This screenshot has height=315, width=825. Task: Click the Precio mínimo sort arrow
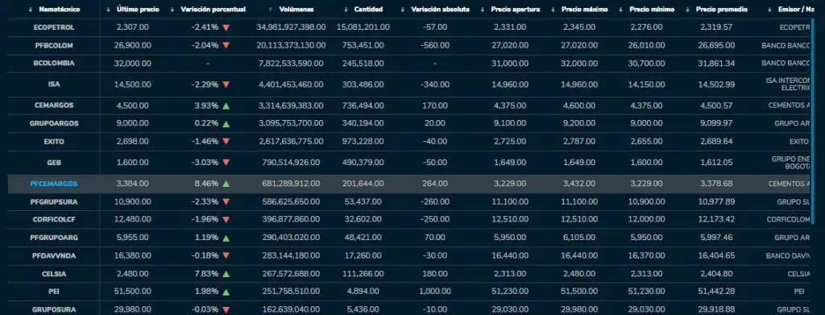[x=621, y=10]
